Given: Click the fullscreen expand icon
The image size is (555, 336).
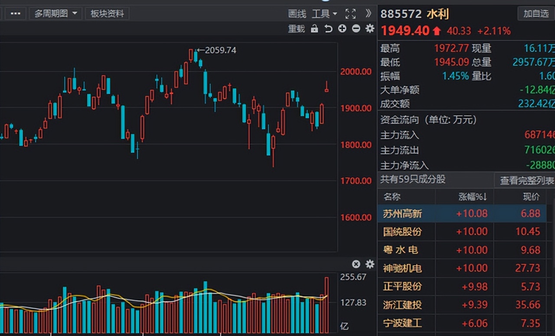Looking at the screenshot, I should tap(350, 14).
